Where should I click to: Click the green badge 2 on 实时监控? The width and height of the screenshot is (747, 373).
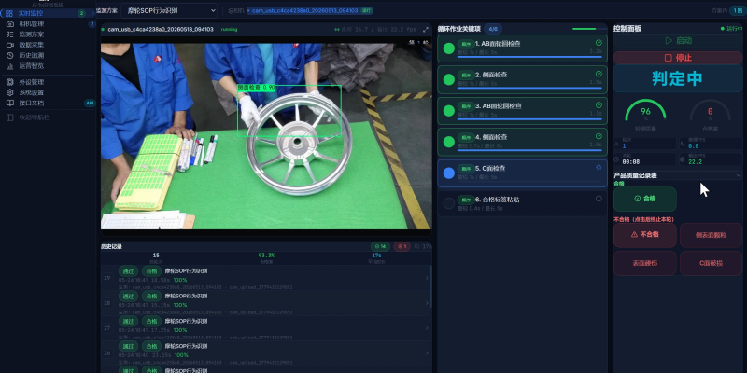click(81, 13)
